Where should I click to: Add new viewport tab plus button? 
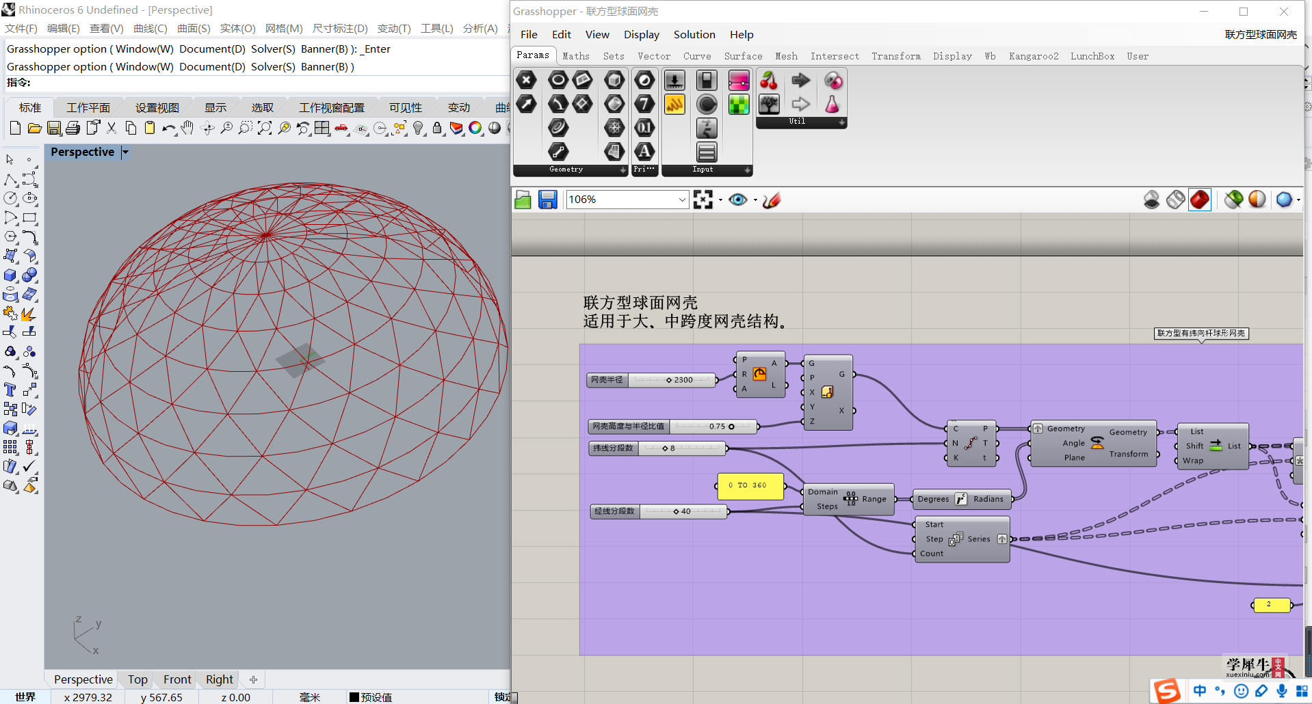(253, 679)
